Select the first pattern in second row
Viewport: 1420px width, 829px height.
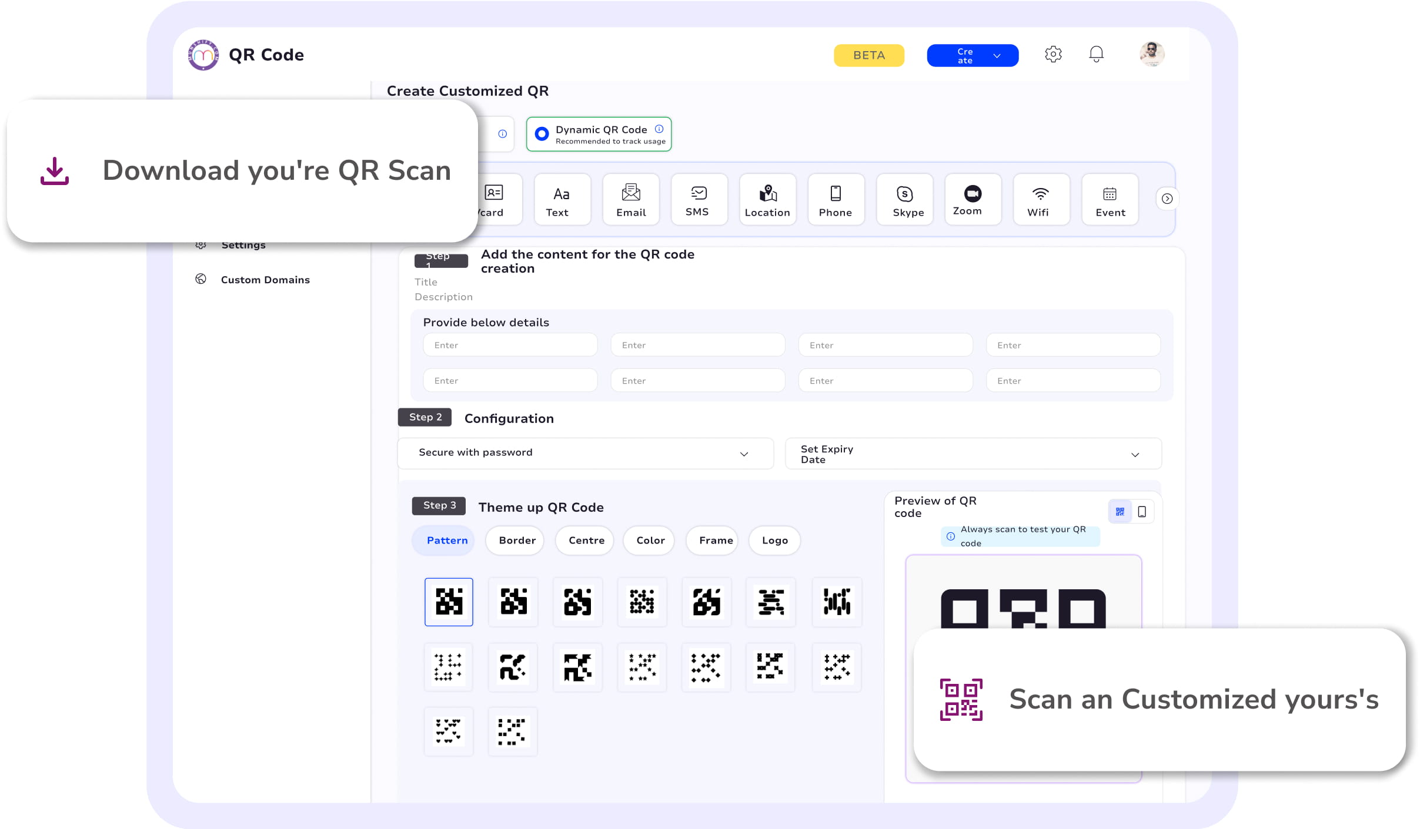click(x=449, y=667)
